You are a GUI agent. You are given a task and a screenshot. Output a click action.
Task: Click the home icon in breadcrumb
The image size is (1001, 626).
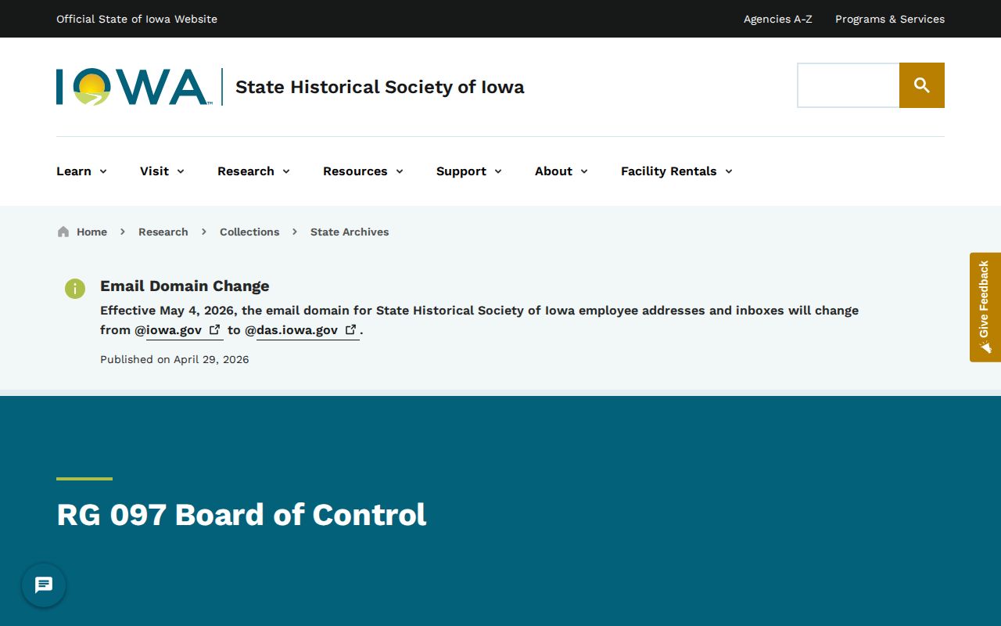coord(63,232)
